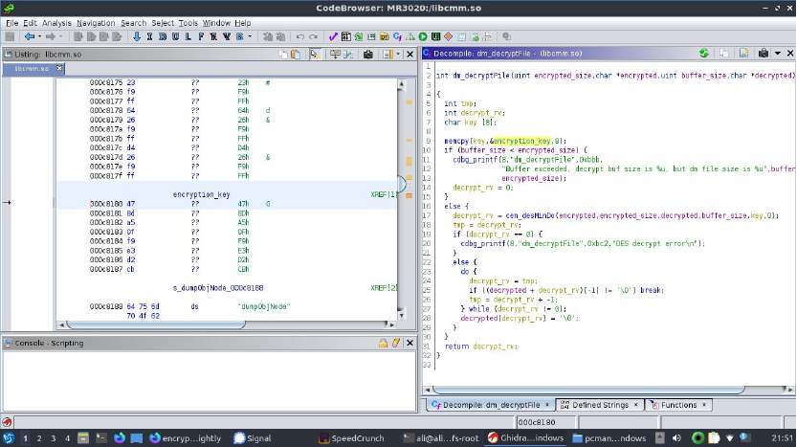Screen dimensions: 797x447
Task: Switch to the Defined Strings tab
Action: 600,405
